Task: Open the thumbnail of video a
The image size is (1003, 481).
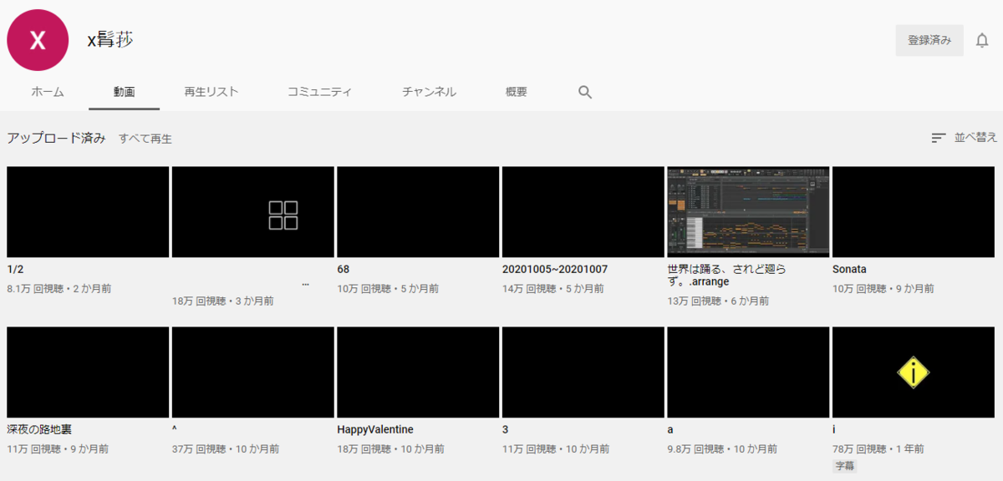Action: click(748, 372)
